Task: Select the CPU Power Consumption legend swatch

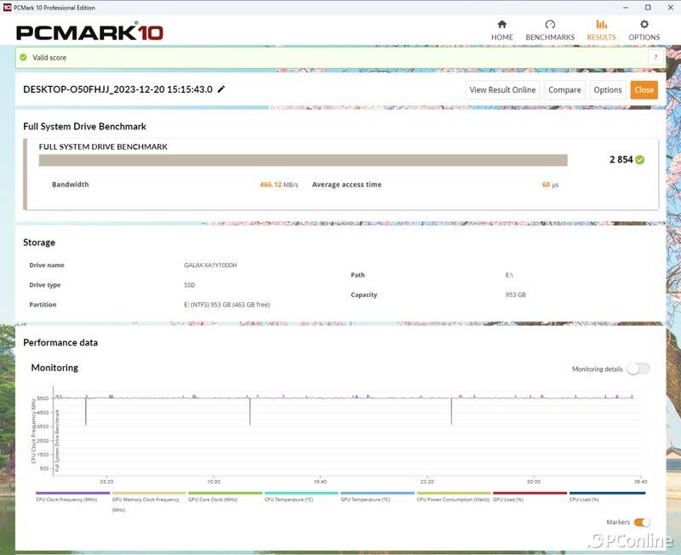Action: 453,493
